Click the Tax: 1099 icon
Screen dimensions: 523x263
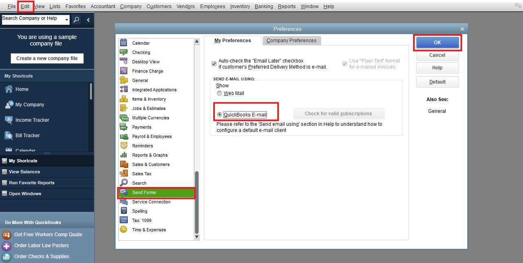coord(124,220)
